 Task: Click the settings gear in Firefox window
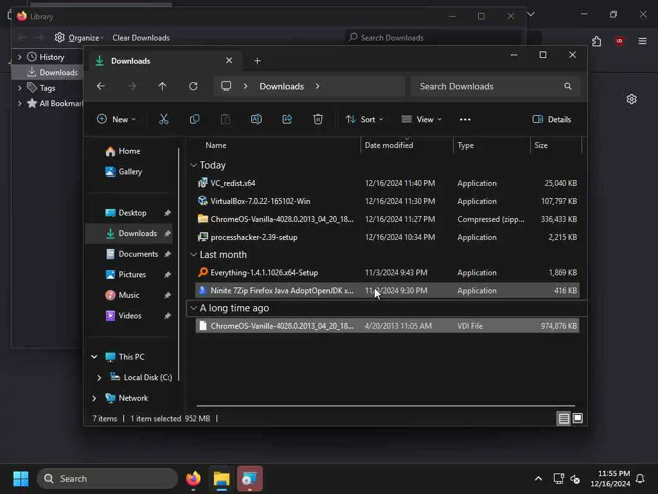[632, 99]
